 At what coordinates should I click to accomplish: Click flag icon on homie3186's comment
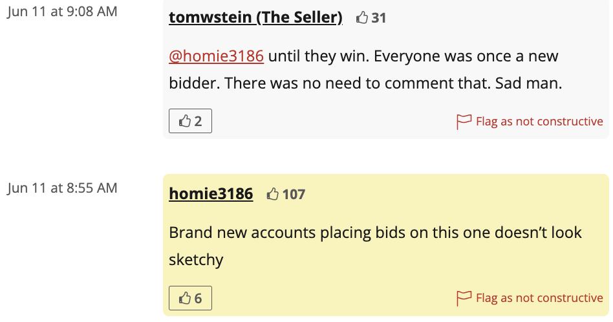[464, 298]
